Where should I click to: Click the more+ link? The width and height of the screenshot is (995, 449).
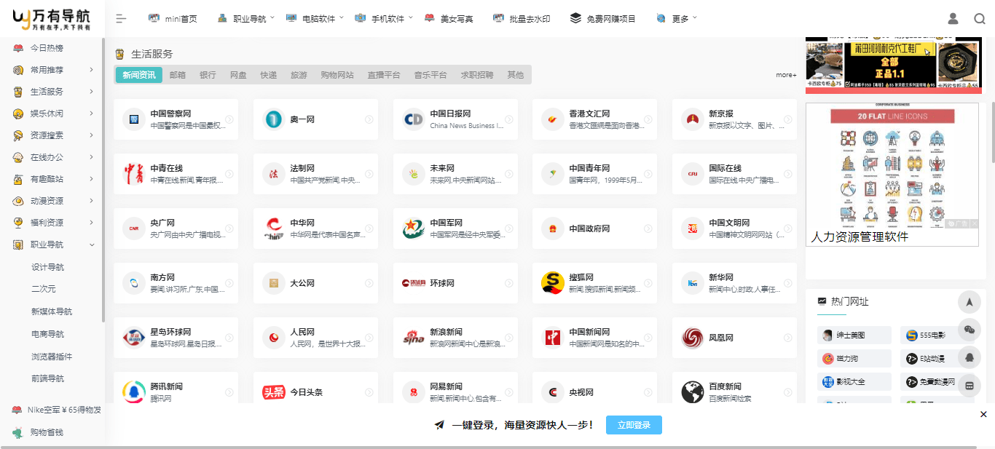[786, 75]
